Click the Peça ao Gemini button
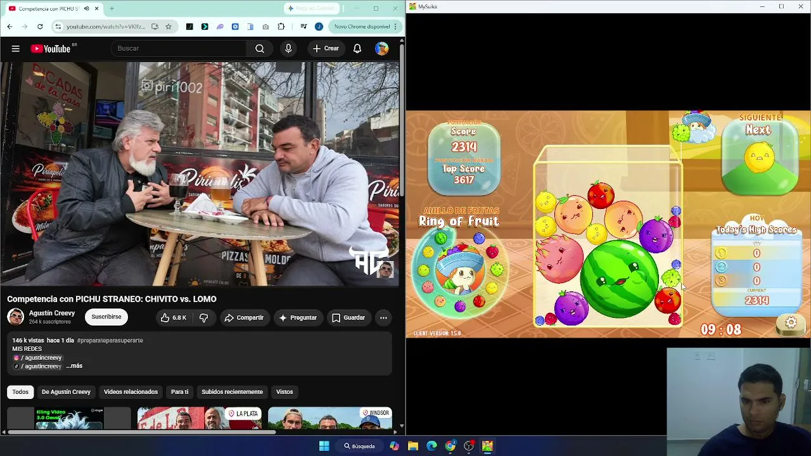 tap(312, 9)
